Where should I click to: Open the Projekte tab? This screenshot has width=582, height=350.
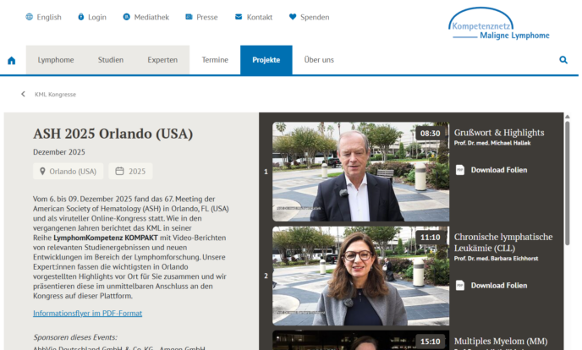[266, 60]
